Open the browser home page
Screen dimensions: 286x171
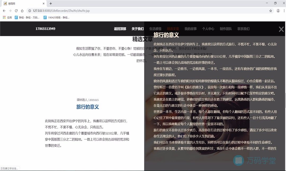(22, 11)
